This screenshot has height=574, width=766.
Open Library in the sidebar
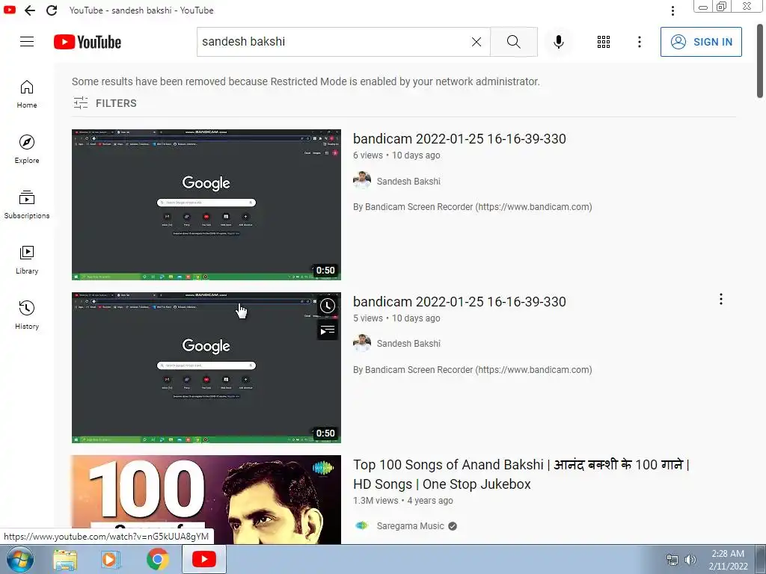(27, 260)
